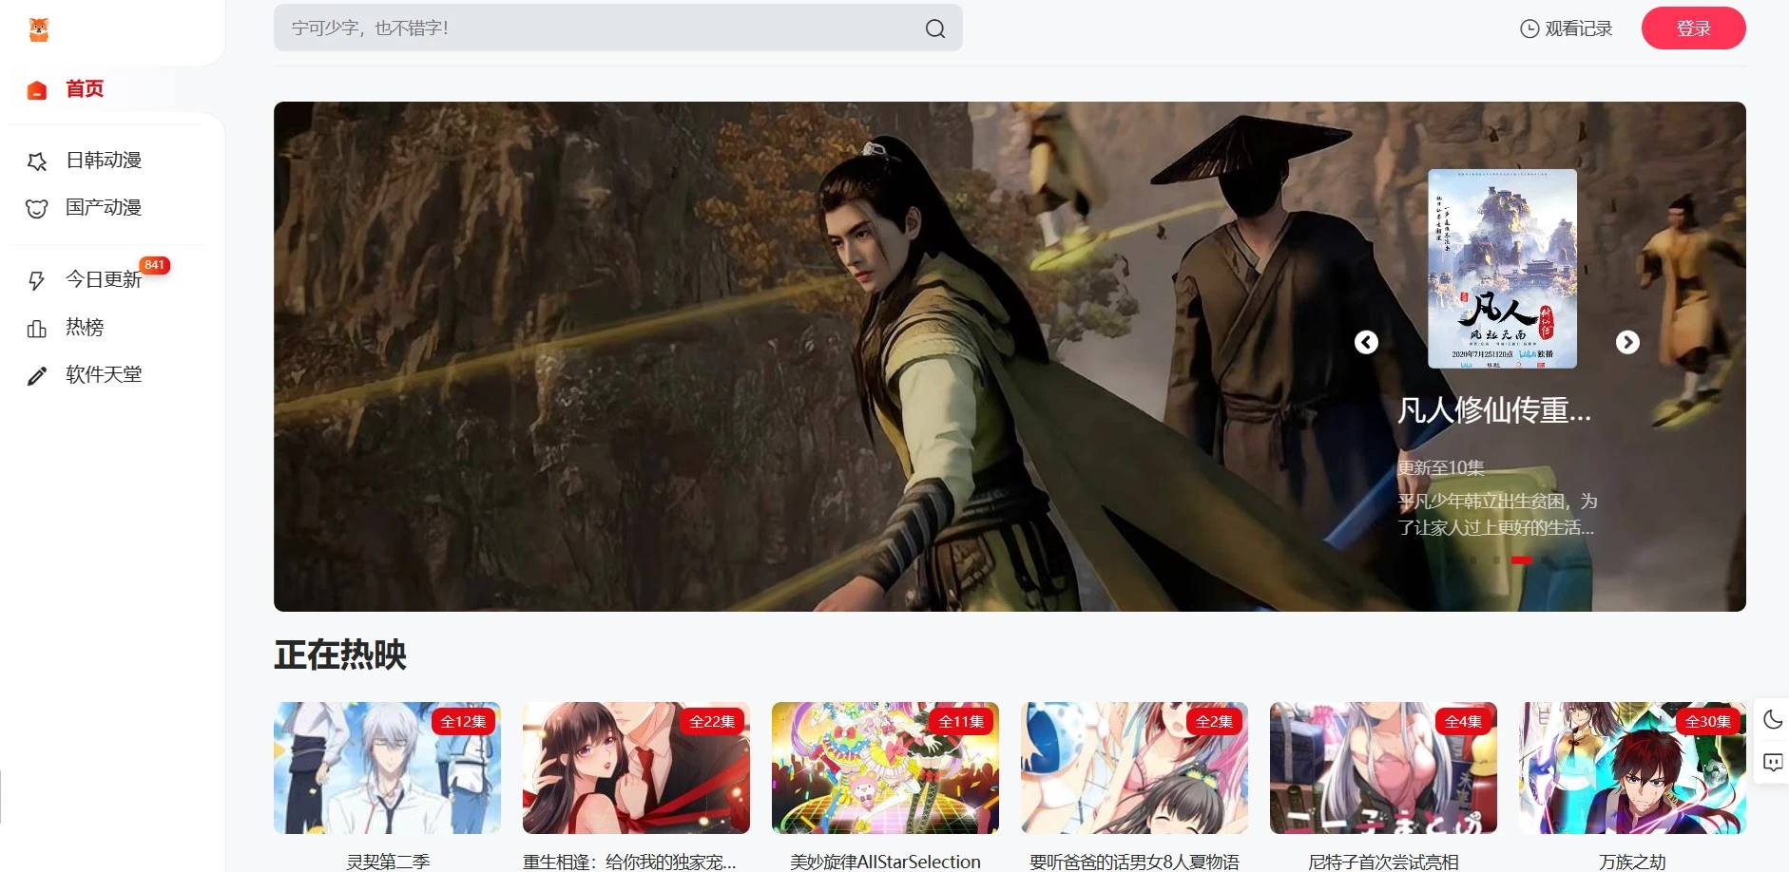The image size is (1789, 872).
Task: Select the active red carousel indicator
Action: [x=1521, y=560]
